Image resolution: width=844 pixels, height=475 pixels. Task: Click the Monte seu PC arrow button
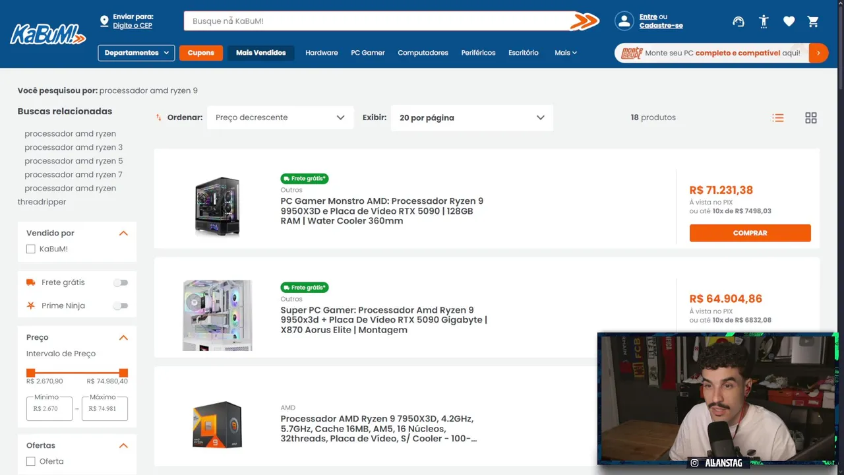coord(818,53)
